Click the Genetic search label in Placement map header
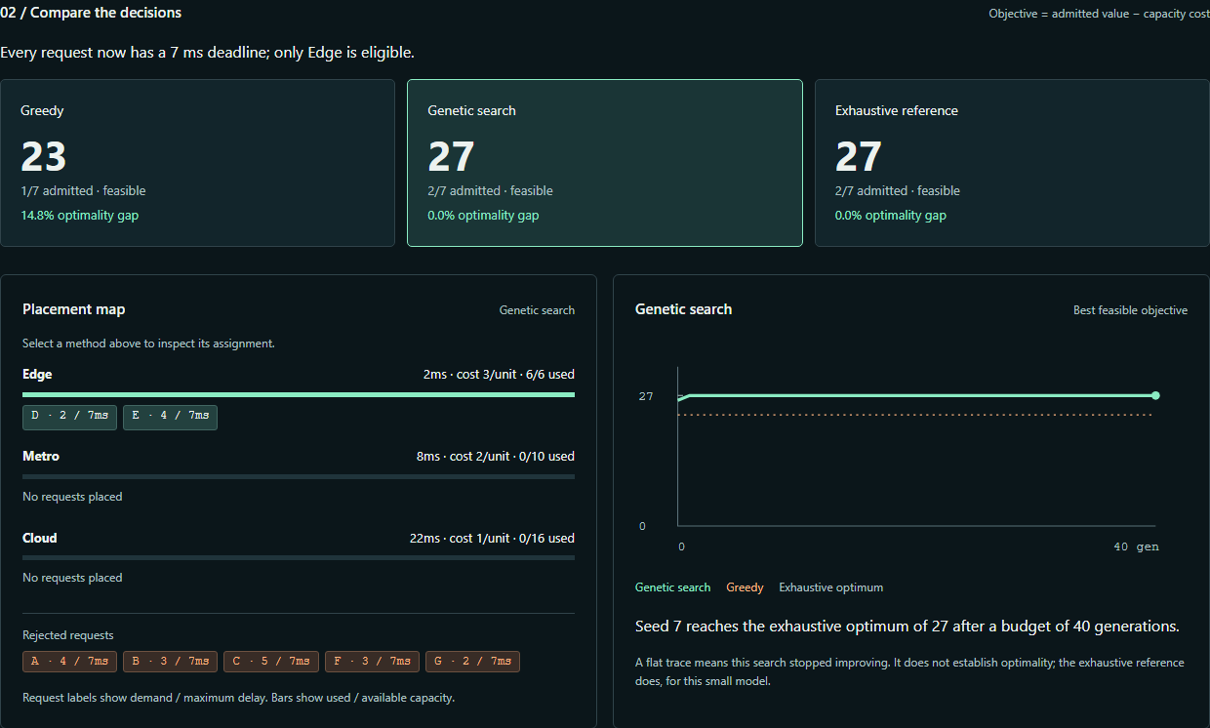Image resolution: width=1210 pixels, height=728 pixels. (537, 310)
